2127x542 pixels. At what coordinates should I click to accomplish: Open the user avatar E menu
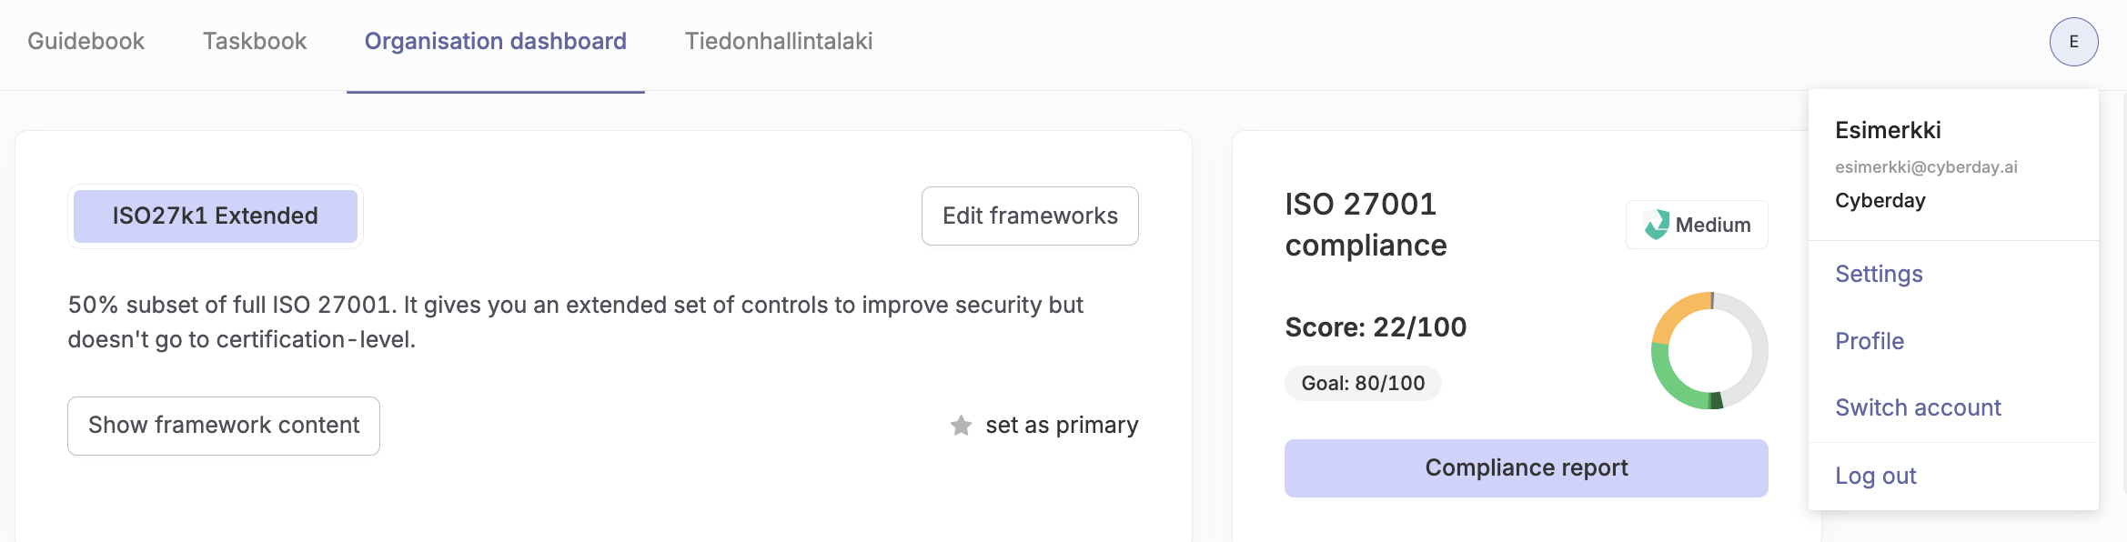pos(2073,42)
